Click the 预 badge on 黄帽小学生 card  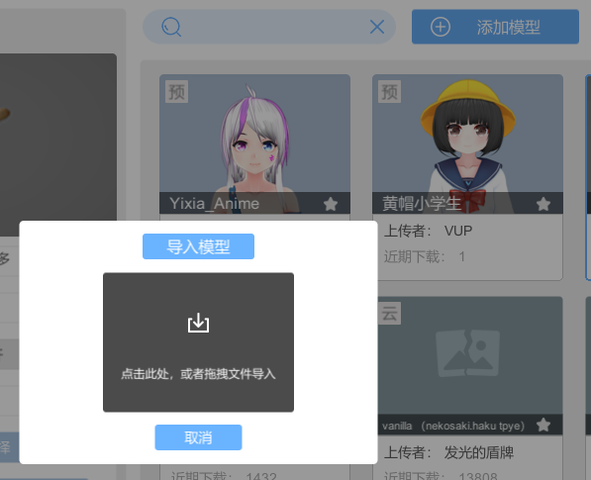tap(389, 92)
